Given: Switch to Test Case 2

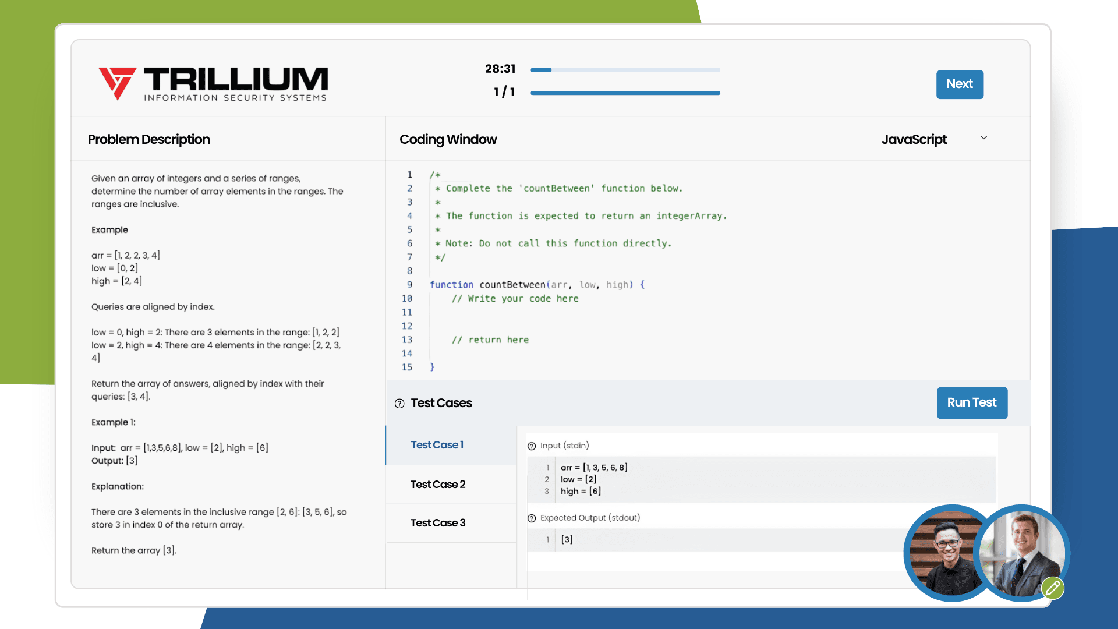Looking at the screenshot, I should pyautogui.click(x=437, y=484).
